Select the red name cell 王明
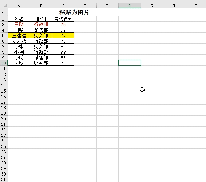206x182 pixels. pos(19,24)
